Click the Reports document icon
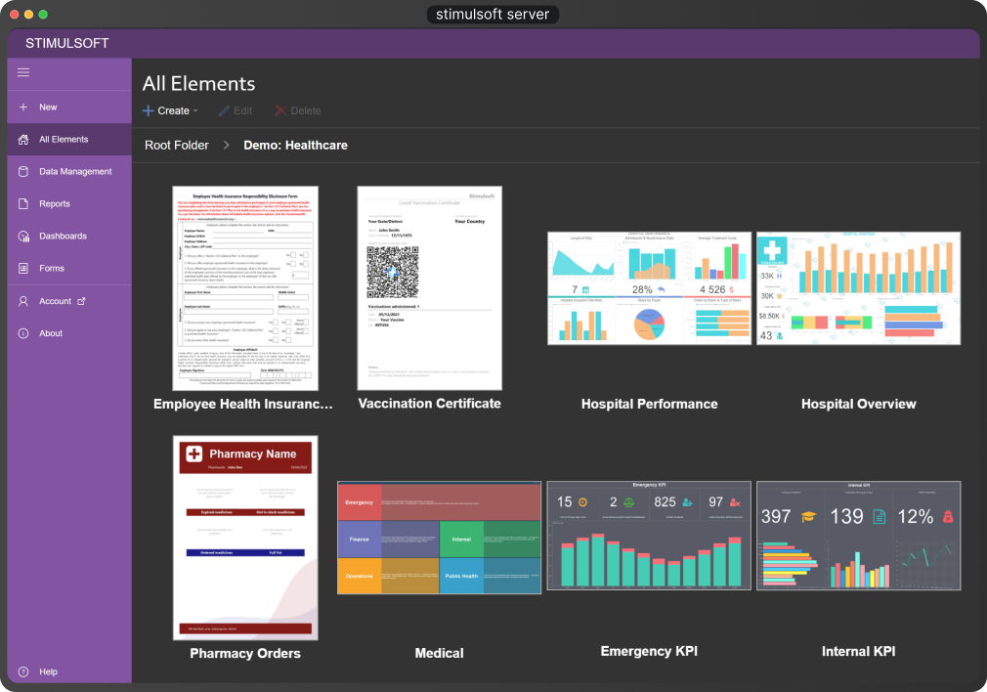This screenshot has width=987, height=692. pyautogui.click(x=23, y=204)
